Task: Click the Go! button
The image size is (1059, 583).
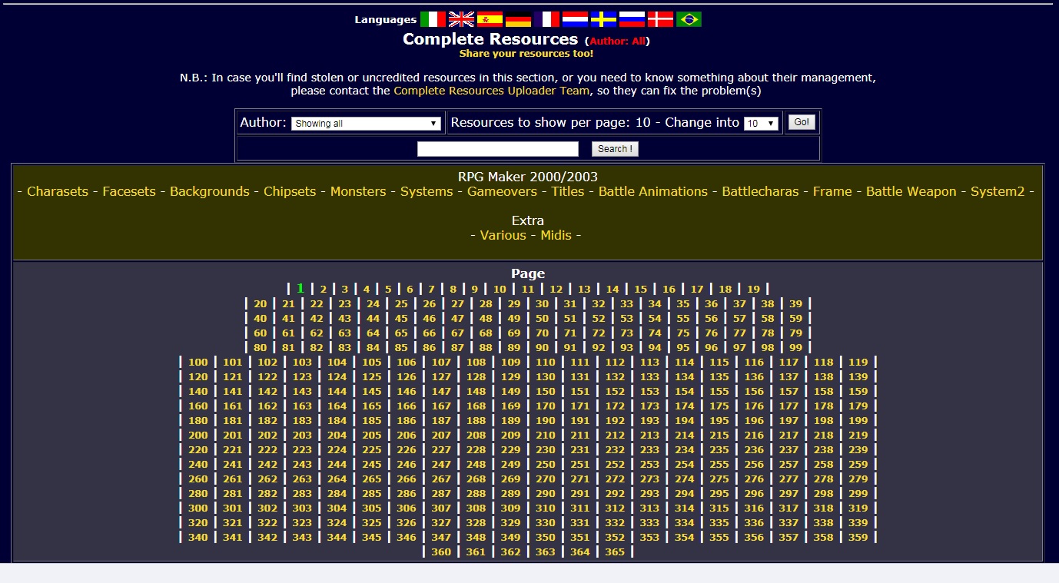Action: click(x=802, y=122)
